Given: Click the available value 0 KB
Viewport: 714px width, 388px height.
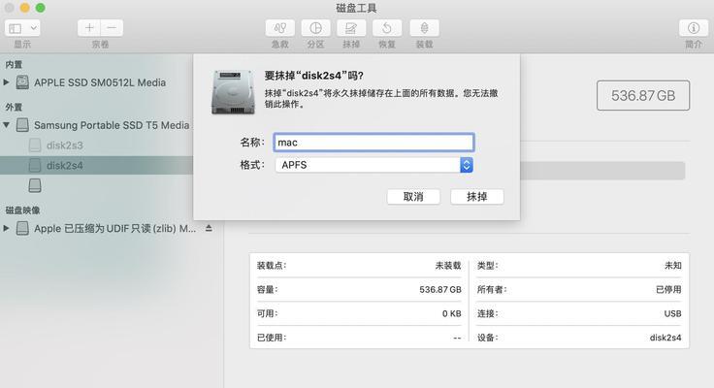Looking at the screenshot, I should tap(452, 313).
